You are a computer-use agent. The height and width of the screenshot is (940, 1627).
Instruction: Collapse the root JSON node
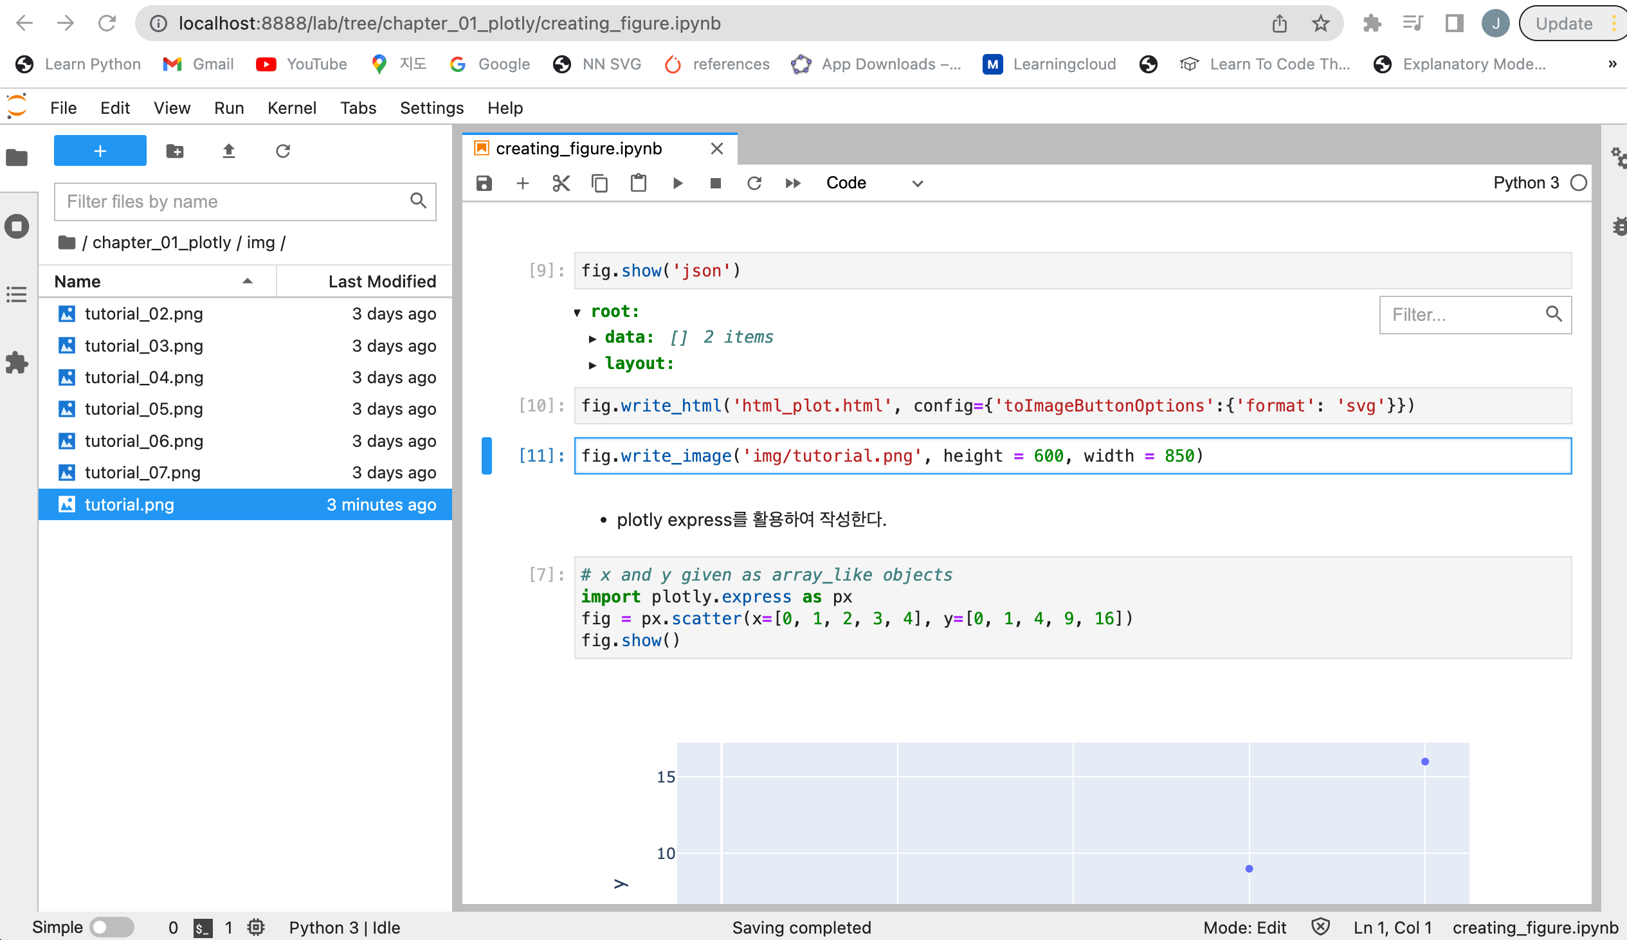coord(577,312)
